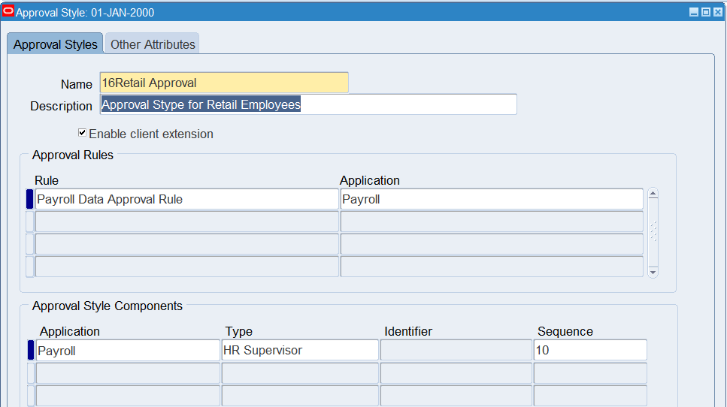Click the empty Identifier field in first row
727x407 pixels.
coord(456,350)
